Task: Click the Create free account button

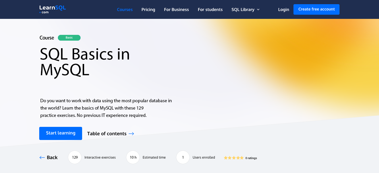Action: tap(316, 9)
